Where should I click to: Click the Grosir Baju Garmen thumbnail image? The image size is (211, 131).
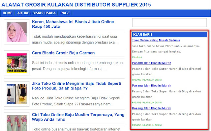17,63
